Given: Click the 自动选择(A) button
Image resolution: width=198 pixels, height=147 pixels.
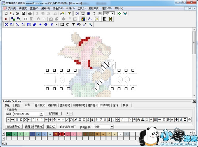Looking at the screenshot, I should tap(14, 127).
